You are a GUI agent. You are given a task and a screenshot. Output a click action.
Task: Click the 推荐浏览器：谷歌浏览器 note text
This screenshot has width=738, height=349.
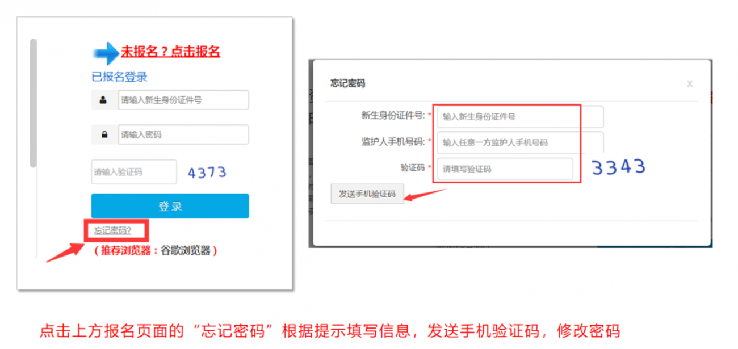(156, 250)
